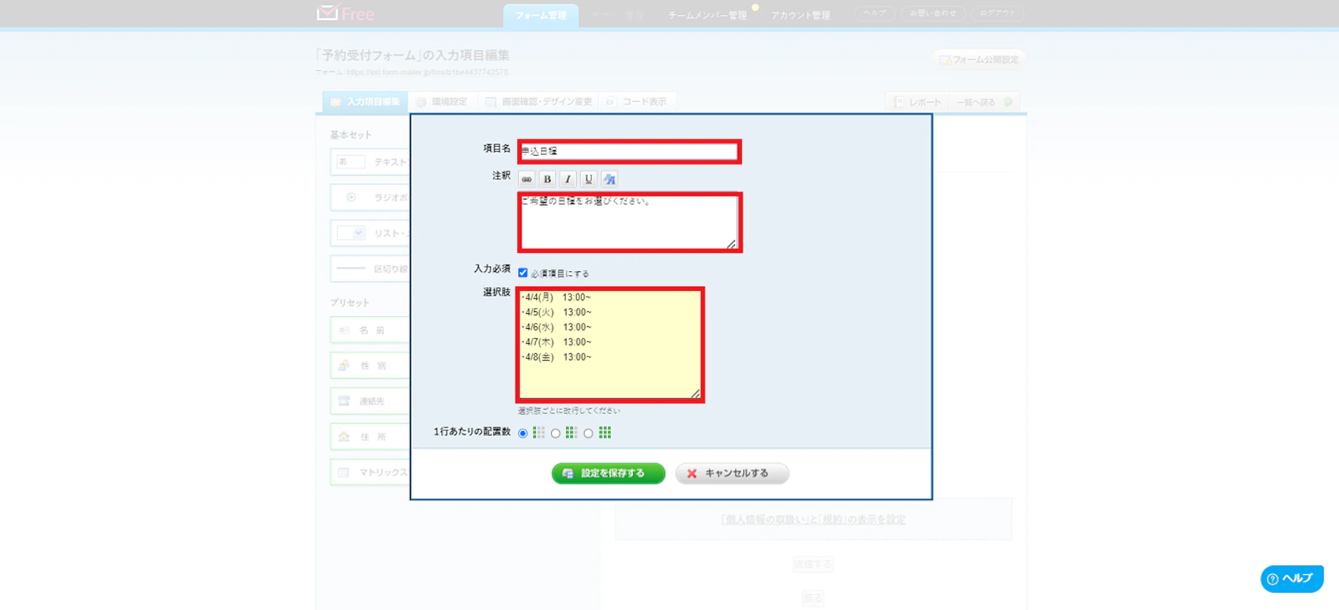Click into the 注釈 text area
Image resolution: width=1339 pixels, height=610 pixels.
click(x=629, y=222)
